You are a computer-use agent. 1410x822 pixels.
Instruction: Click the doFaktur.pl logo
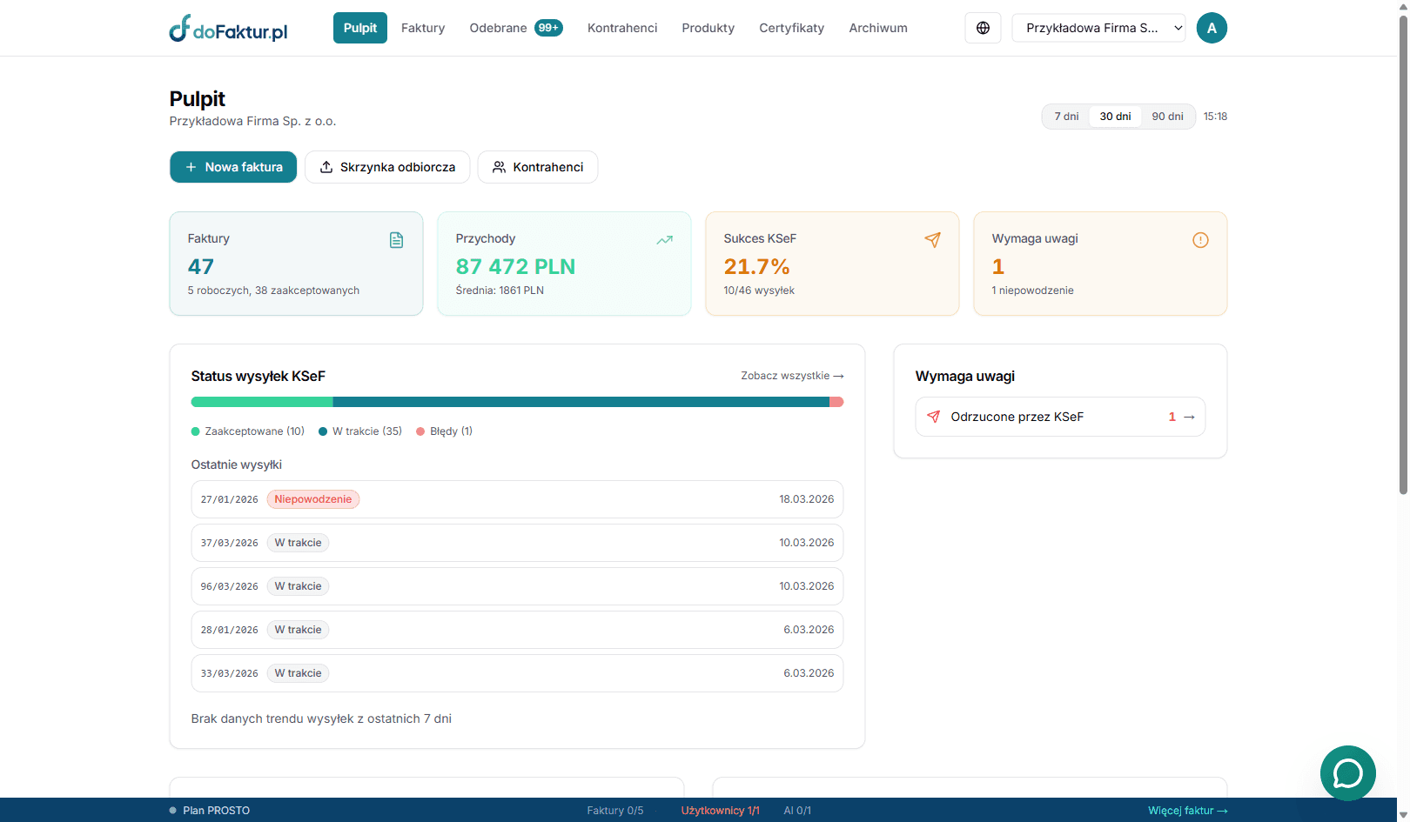pos(228,29)
